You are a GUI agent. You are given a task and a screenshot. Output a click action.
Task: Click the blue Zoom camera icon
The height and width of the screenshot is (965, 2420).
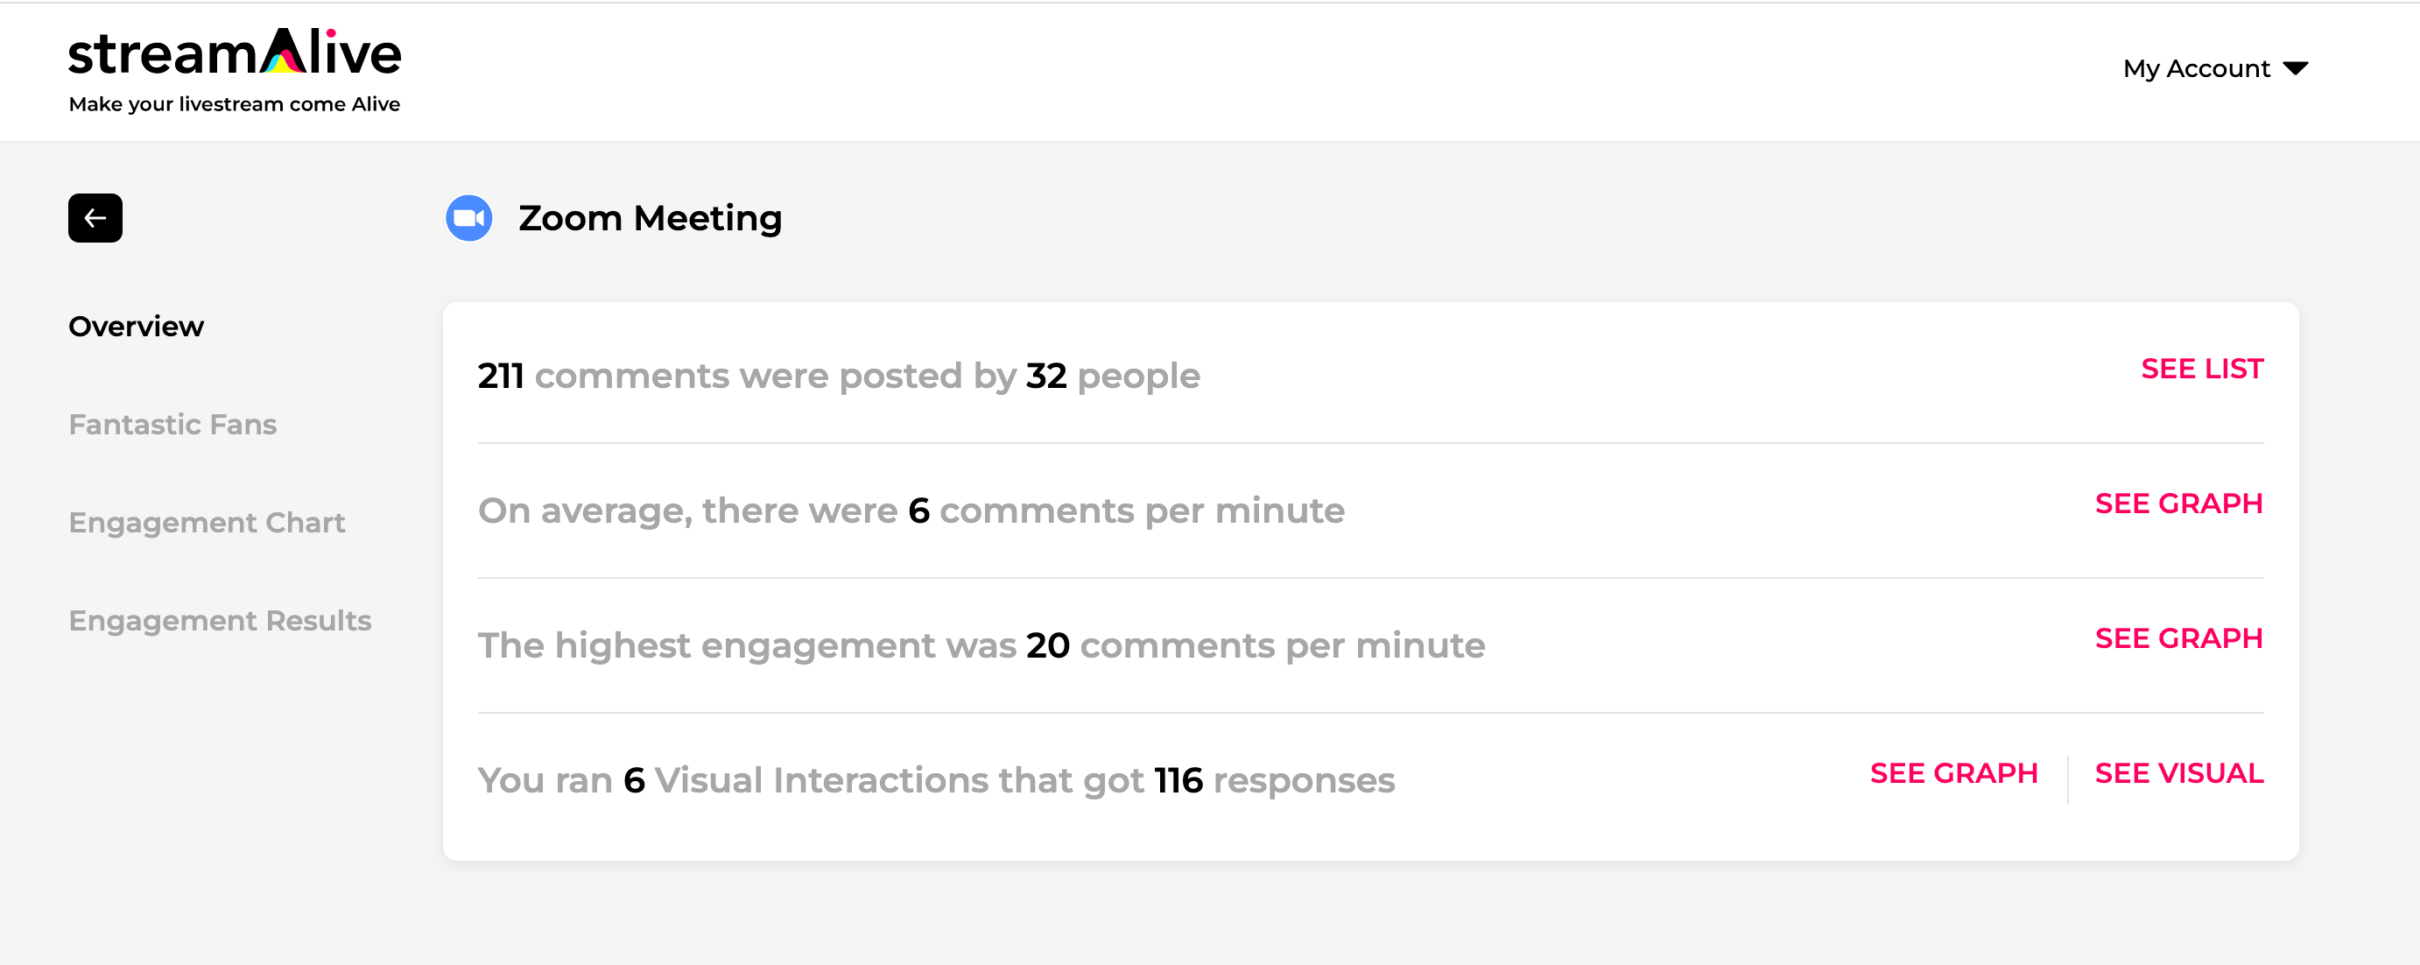468,218
